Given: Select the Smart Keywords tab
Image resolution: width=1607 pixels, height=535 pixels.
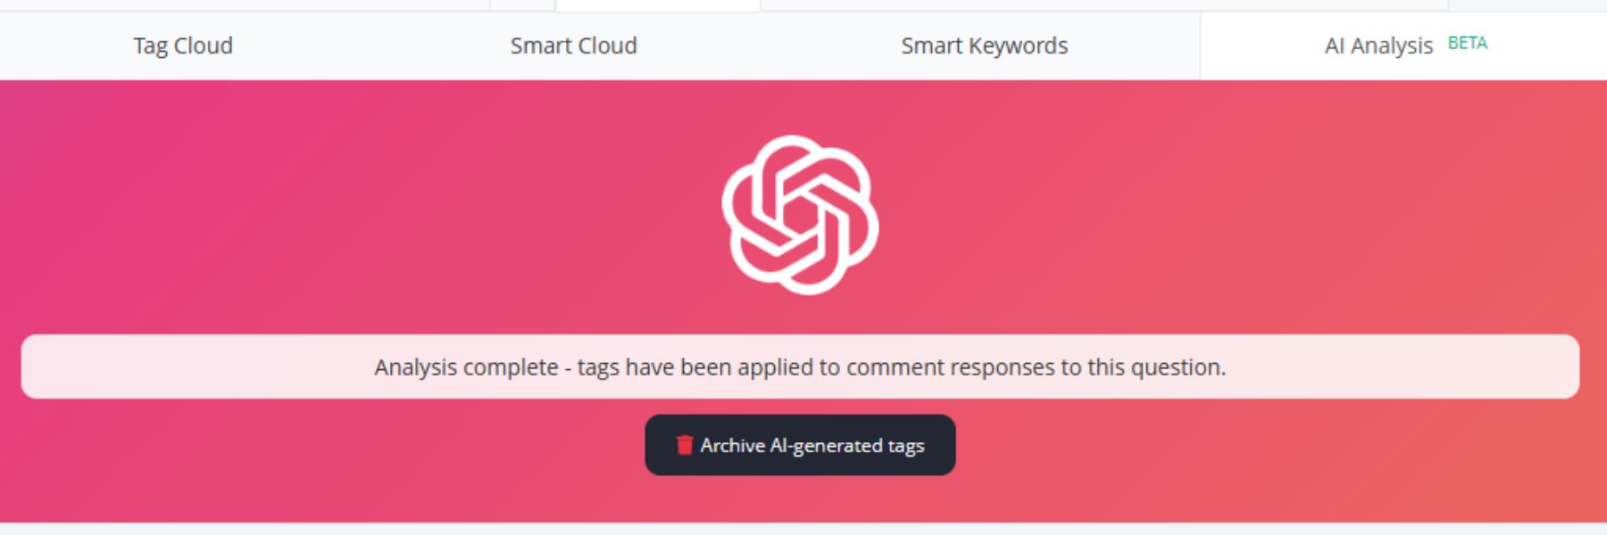Looking at the screenshot, I should (984, 45).
